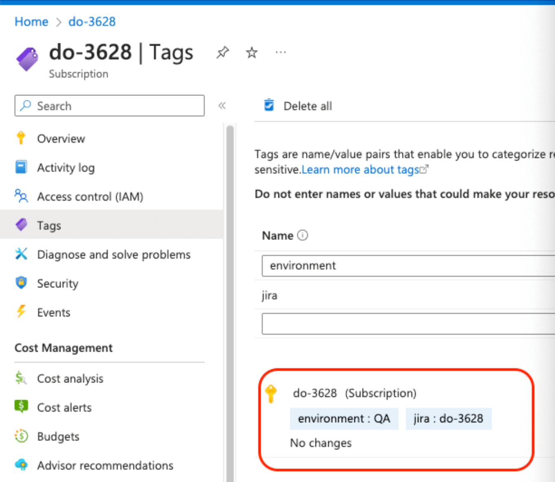Screen dimensions: 555x482
Task: Click the Budgets dollar icon
Action: pos(21,436)
